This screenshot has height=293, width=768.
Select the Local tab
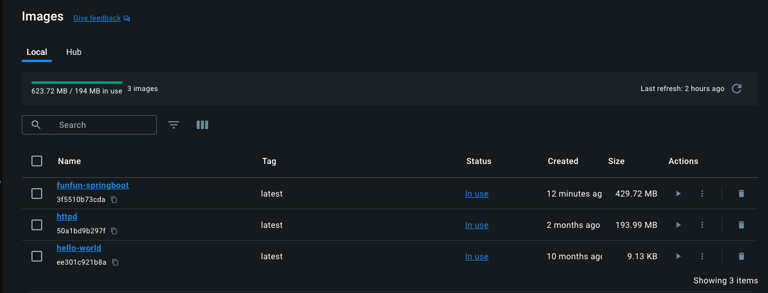pos(37,52)
